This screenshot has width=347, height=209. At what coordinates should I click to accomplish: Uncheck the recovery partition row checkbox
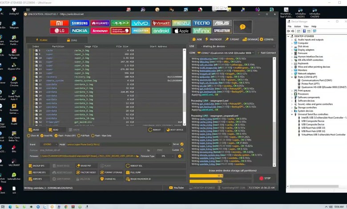37,76
